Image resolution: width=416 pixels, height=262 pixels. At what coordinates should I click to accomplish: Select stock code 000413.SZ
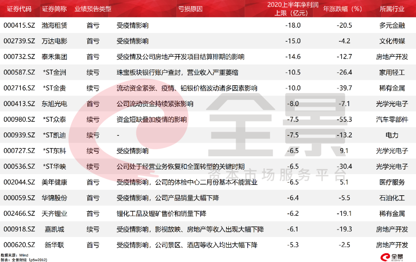click(19, 104)
